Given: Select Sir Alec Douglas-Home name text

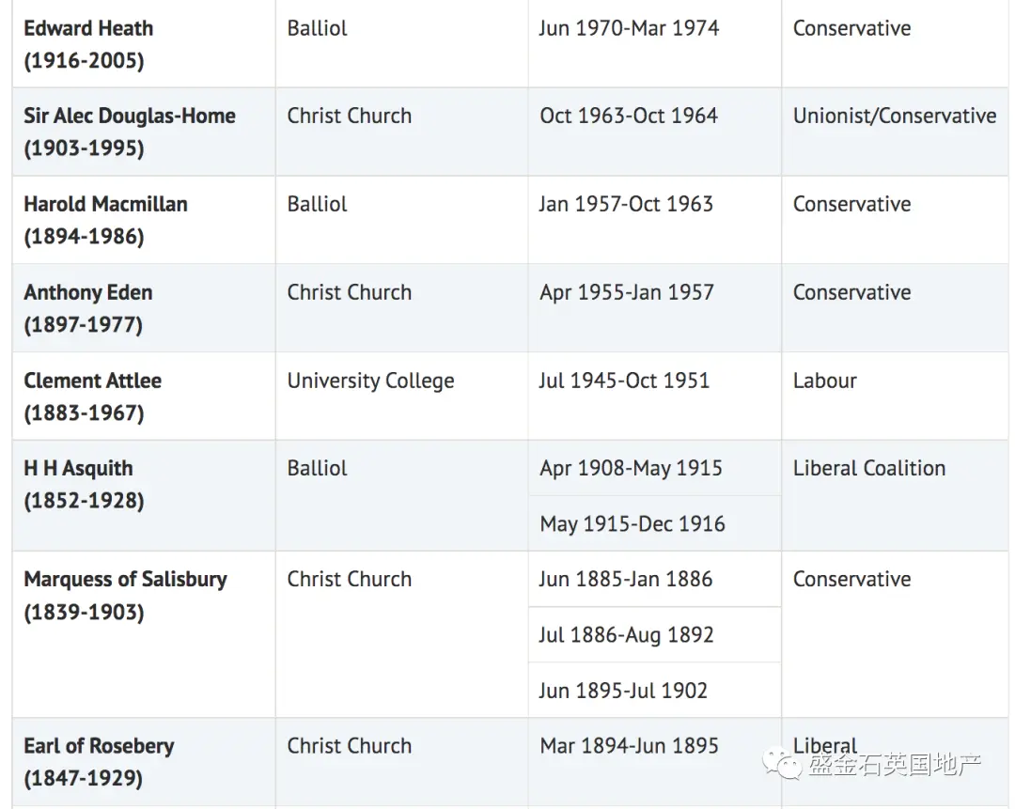Looking at the screenshot, I should tap(130, 116).
